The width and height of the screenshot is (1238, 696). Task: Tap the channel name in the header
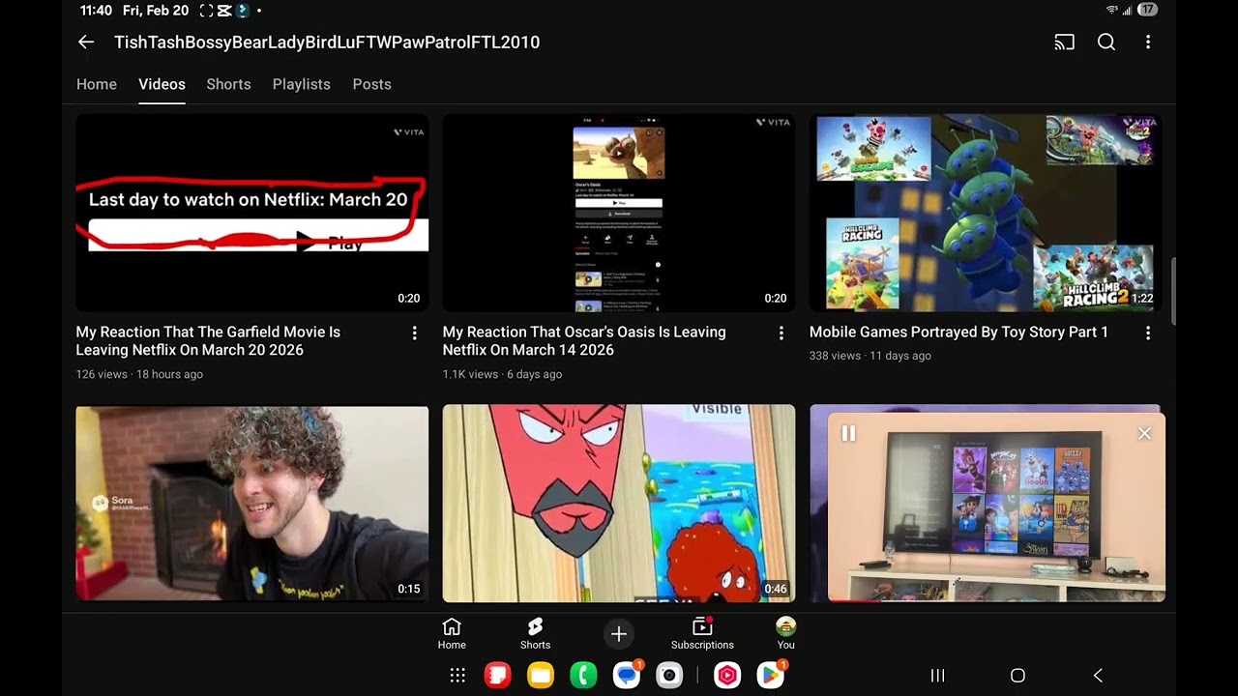[327, 42]
